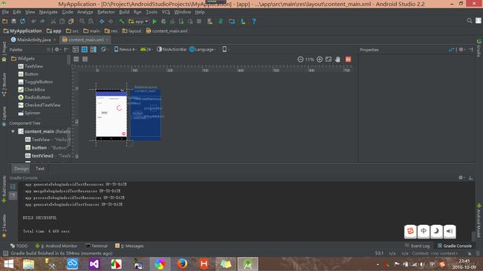Switch to Text editor tab

click(39, 169)
